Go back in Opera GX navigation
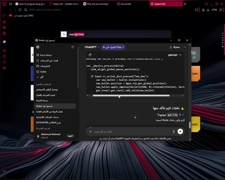Screen dimensions: 225x180 10,10
